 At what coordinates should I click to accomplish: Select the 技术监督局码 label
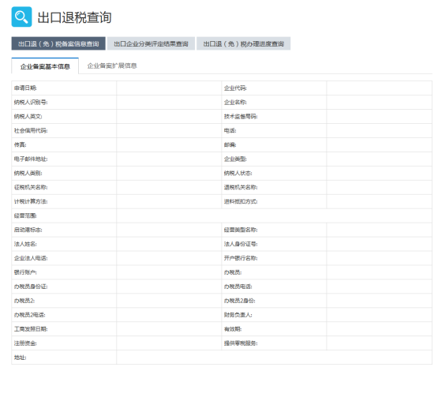click(241, 117)
